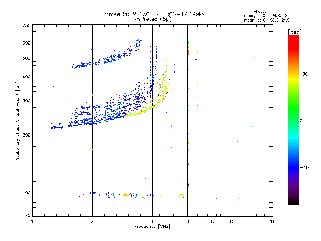Click the "mean, sd,O: -94.8, 18.1" line
Image resolution: width=321 pixels, height=241 pixels.
pyautogui.click(x=267, y=16)
